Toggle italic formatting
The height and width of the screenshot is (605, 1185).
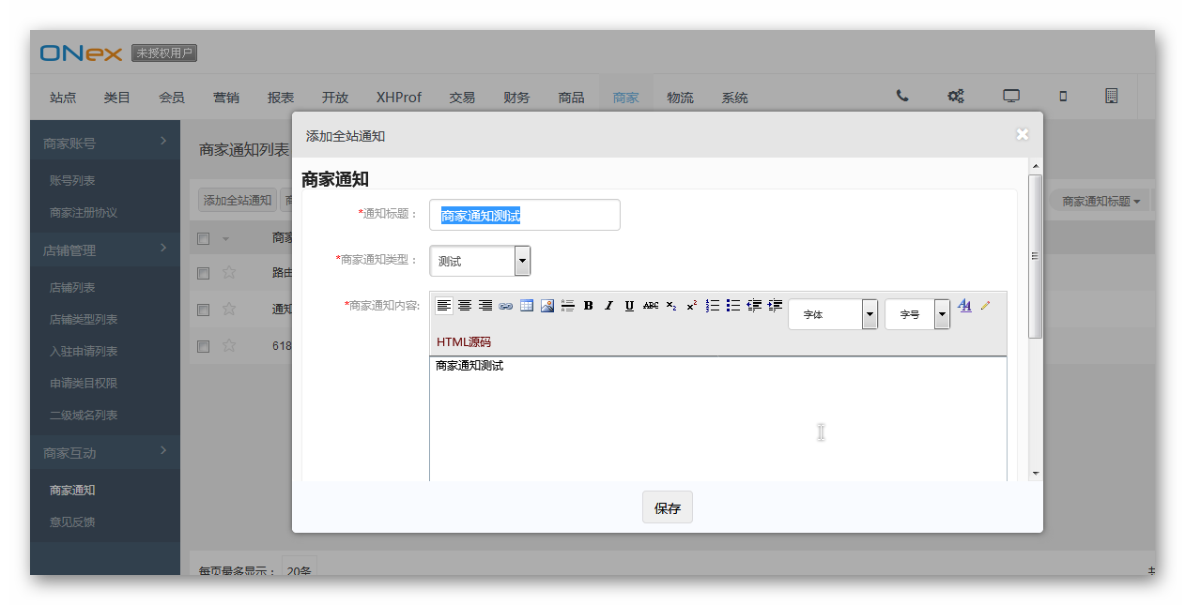pos(608,306)
